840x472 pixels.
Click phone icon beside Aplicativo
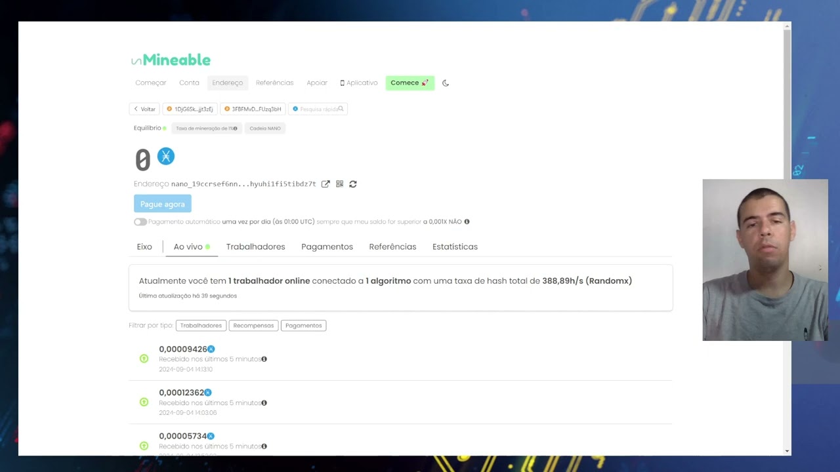click(x=342, y=83)
